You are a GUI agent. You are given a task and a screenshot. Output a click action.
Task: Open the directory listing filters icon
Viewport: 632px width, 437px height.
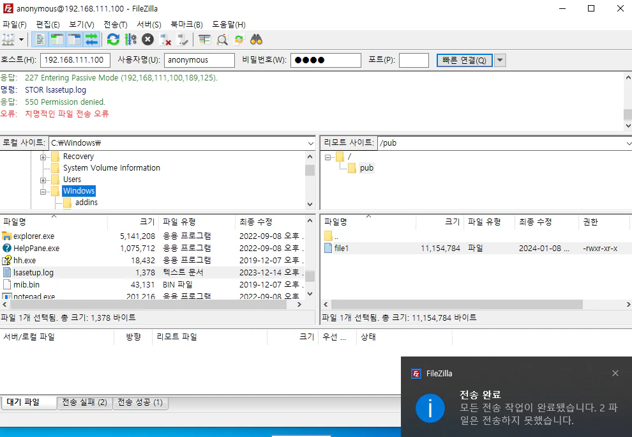(204, 40)
